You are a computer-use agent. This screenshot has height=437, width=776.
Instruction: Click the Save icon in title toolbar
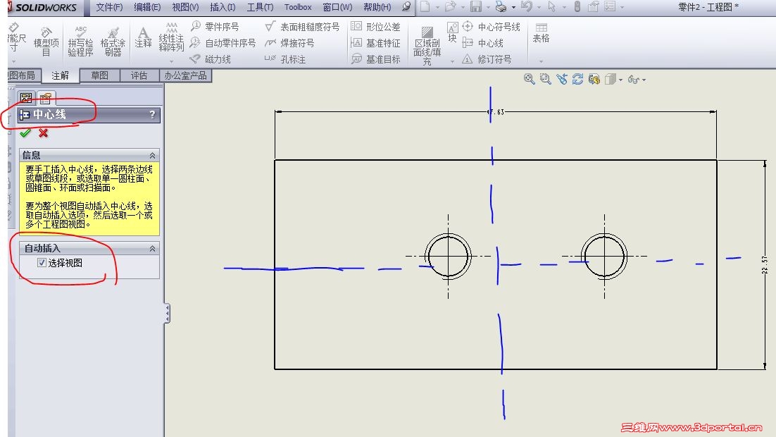point(475,6)
